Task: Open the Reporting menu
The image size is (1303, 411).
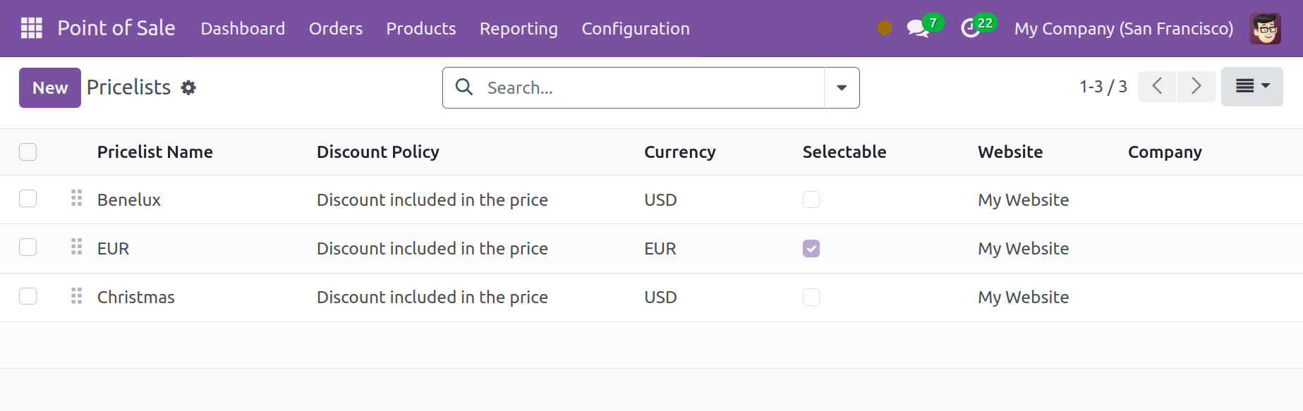Action: (x=519, y=28)
